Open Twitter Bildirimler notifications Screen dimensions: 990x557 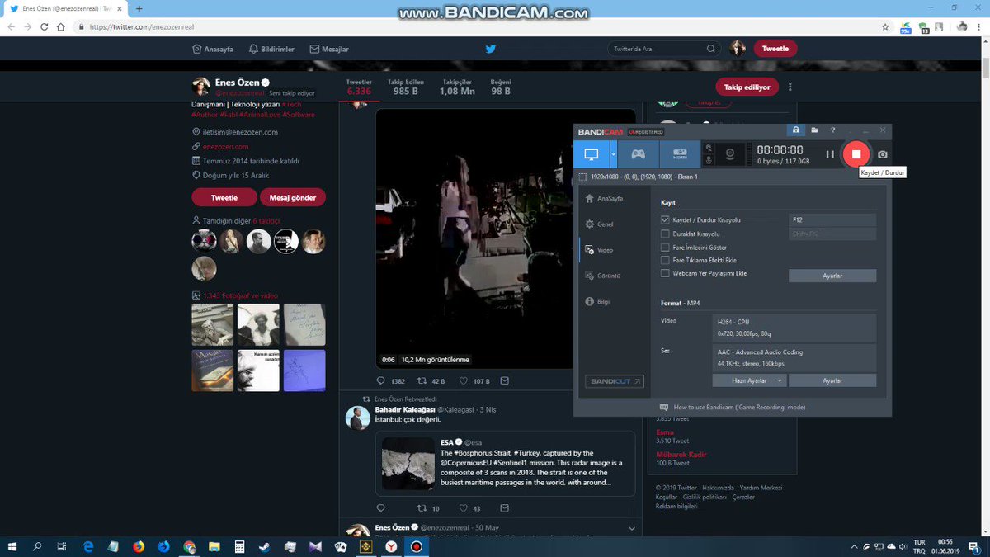(x=271, y=49)
